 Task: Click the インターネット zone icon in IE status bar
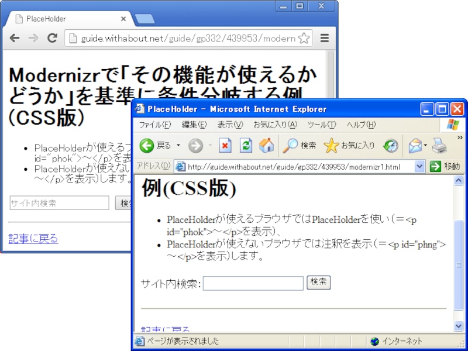click(x=374, y=340)
